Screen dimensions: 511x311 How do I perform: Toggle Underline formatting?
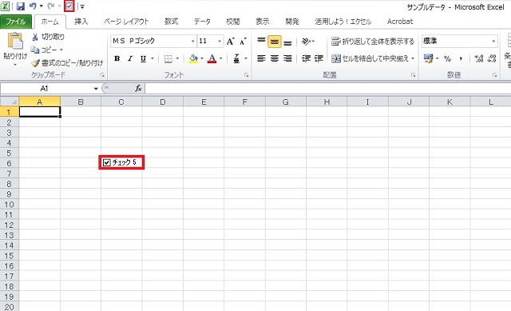pos(143,58)
